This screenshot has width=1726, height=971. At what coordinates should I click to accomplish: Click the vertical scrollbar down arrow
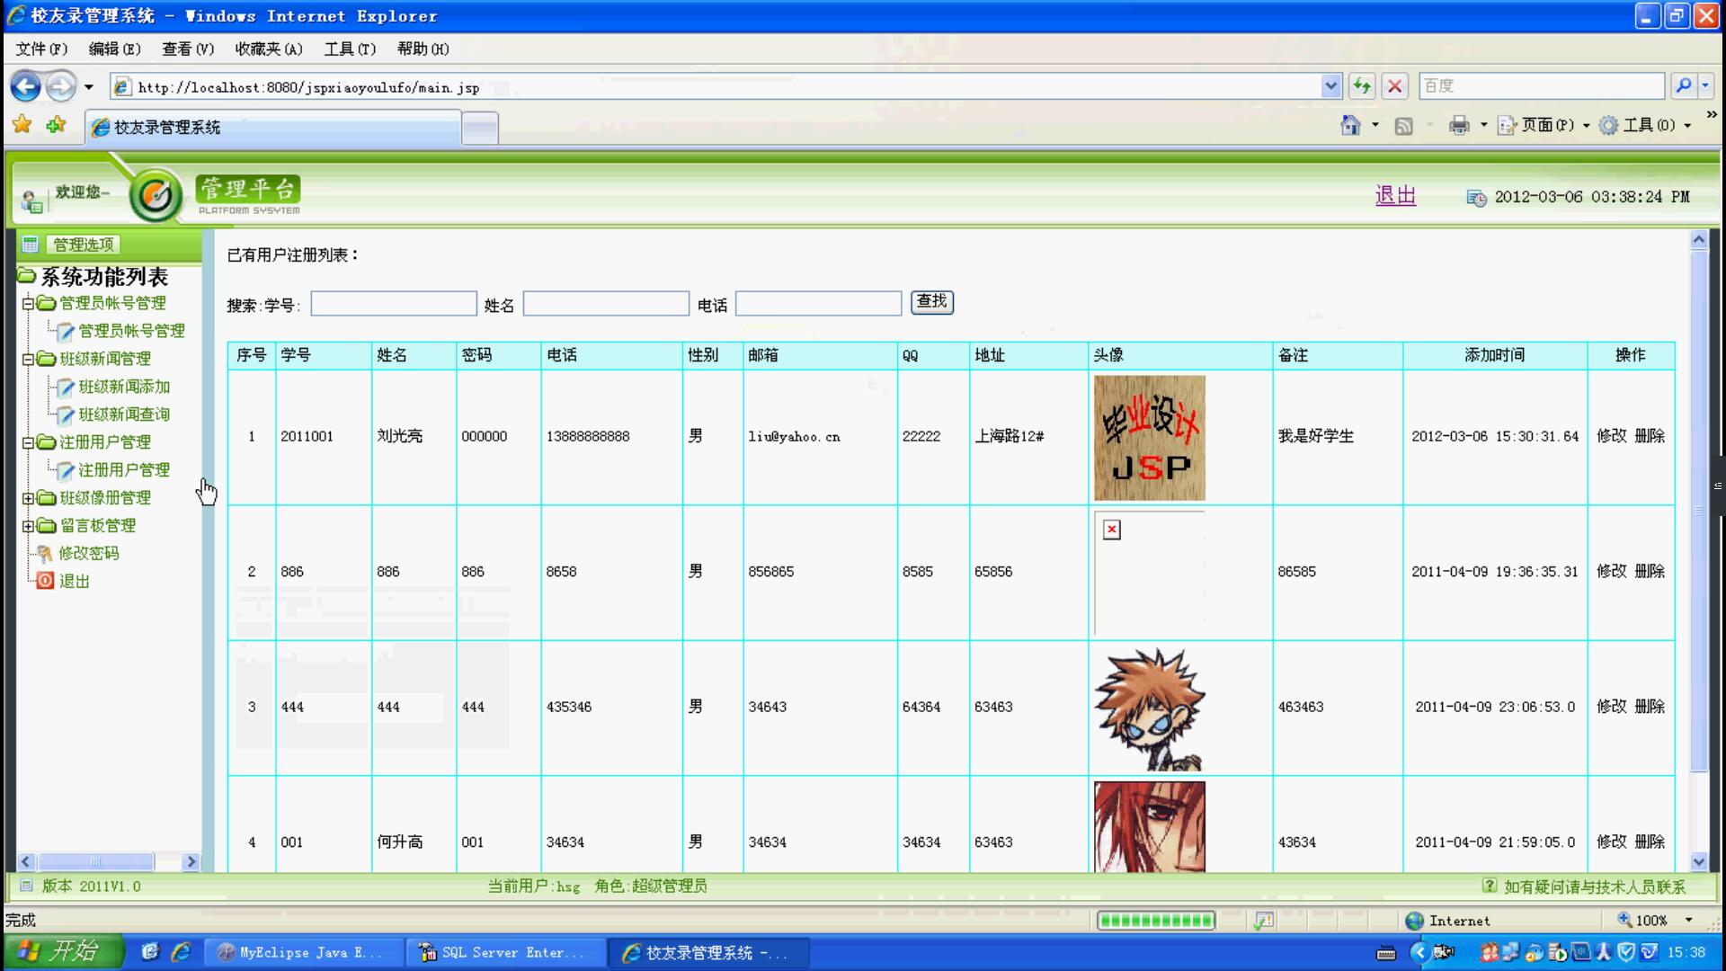pyautogui.click(x=1698, y=860)
